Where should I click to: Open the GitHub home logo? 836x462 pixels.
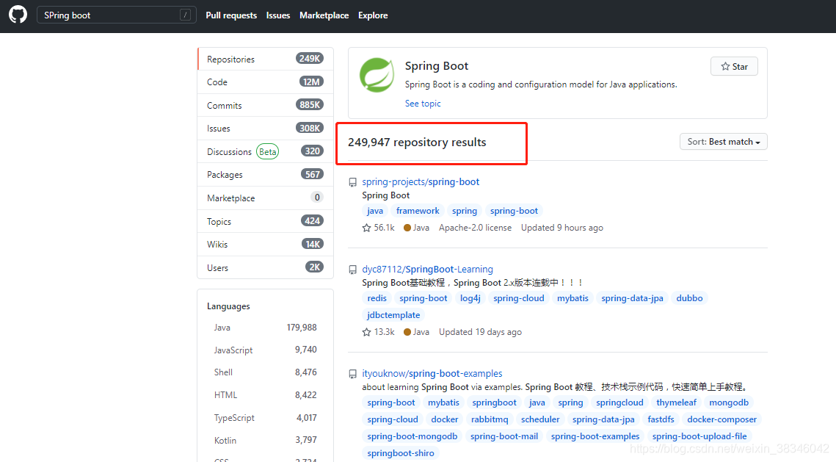[18, 15]
